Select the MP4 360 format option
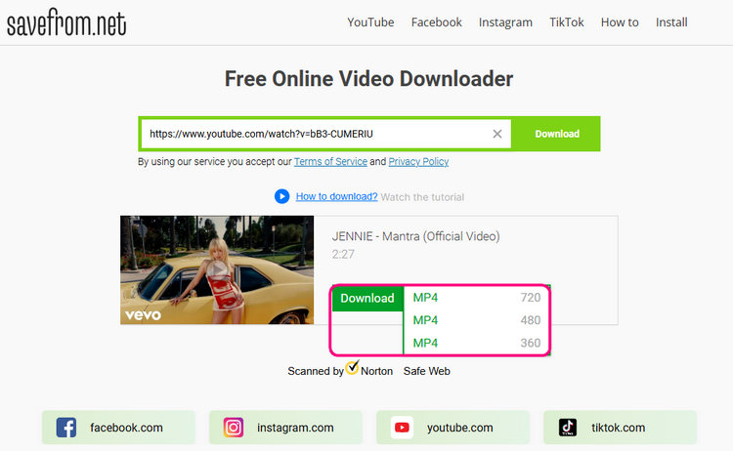This screenshot has width=733, height=451. tap(476, 344)
